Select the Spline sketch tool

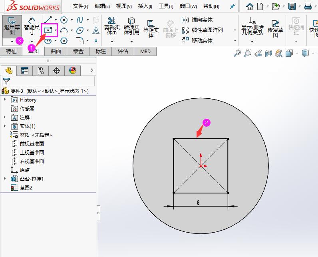click(x=80, y=20)
